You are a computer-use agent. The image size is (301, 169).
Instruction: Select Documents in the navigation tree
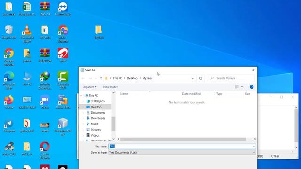[98, 113]
